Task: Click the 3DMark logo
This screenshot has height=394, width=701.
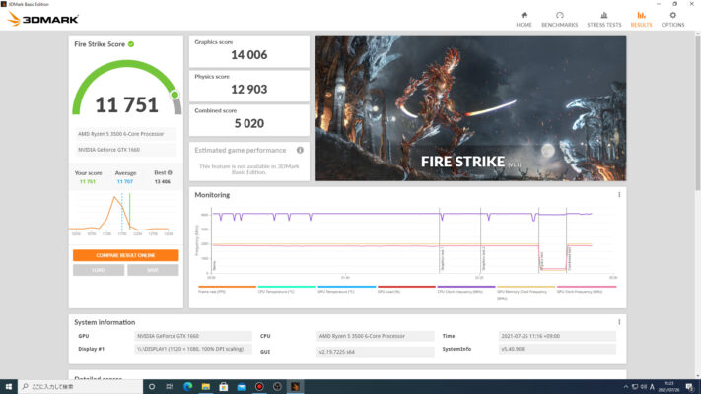Action: [43, 20]
